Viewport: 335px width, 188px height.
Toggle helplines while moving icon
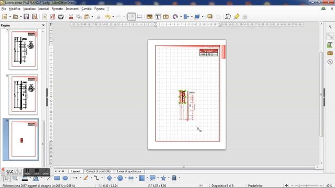140,17
